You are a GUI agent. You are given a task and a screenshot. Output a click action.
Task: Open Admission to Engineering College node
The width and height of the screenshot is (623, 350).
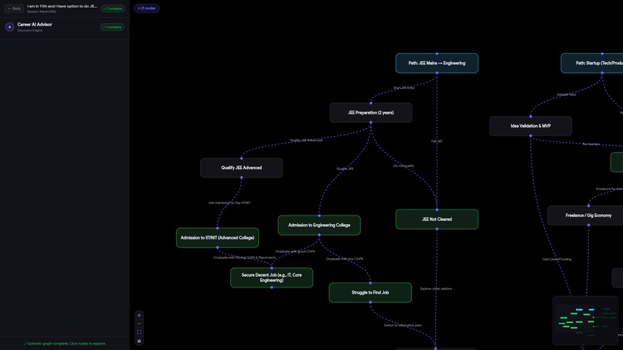click(x=319, y=226)
